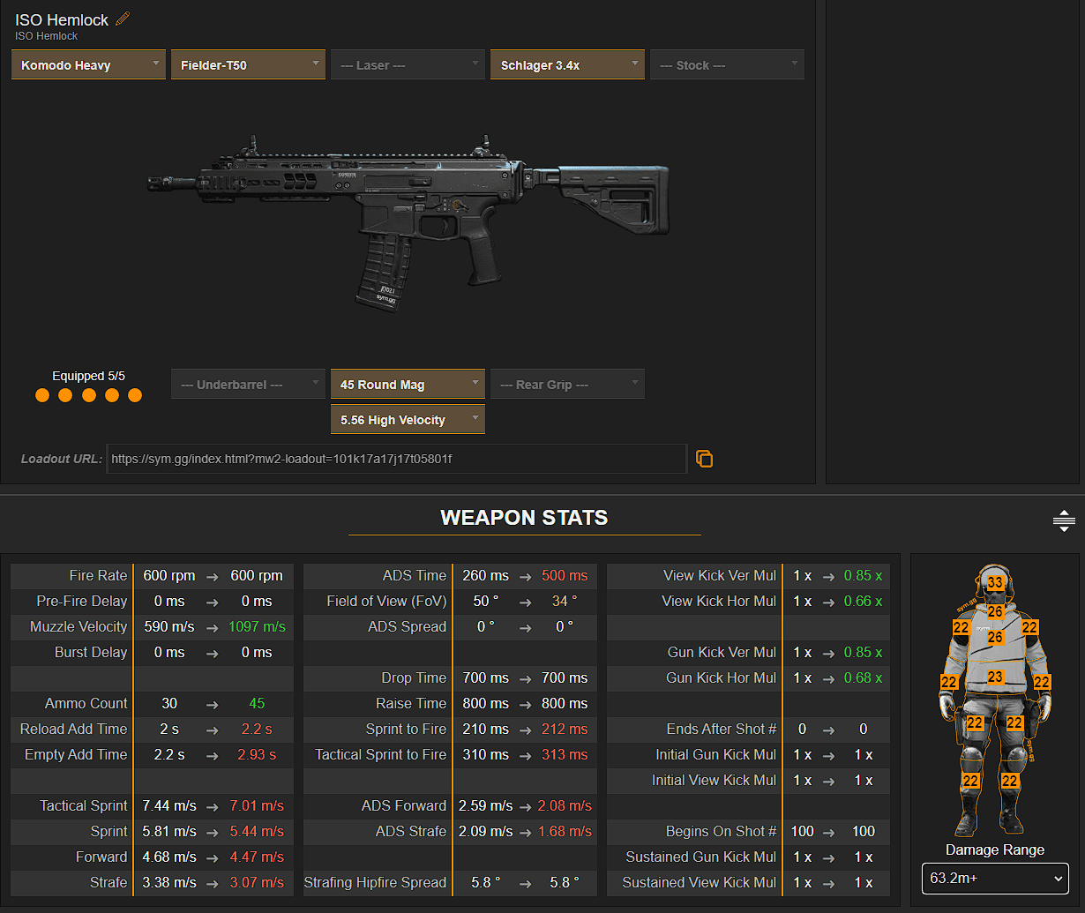Click the lower torso damage value 23
The height and width of the screenshot is (913, 1085).
click(x=995, y=677)
